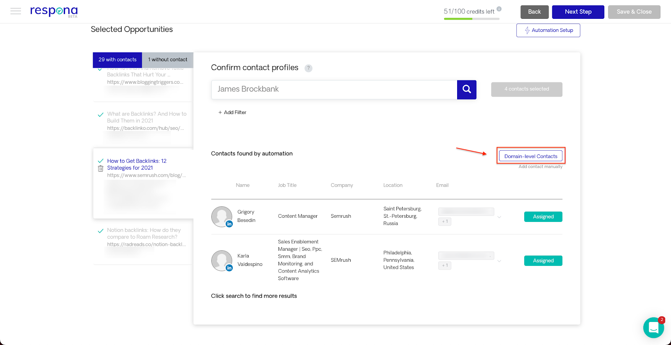This screenshot has height=345, width=671.
Task: Click Karla's Sales Enablement Manager job title
Action: (300, 260)
